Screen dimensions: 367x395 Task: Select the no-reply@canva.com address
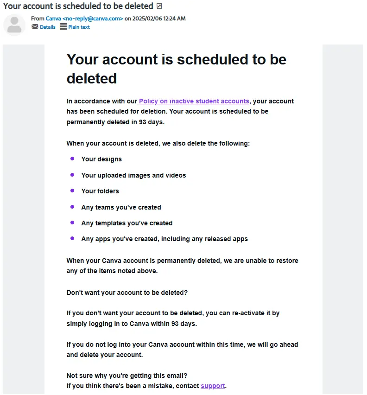tap(93, 19)
